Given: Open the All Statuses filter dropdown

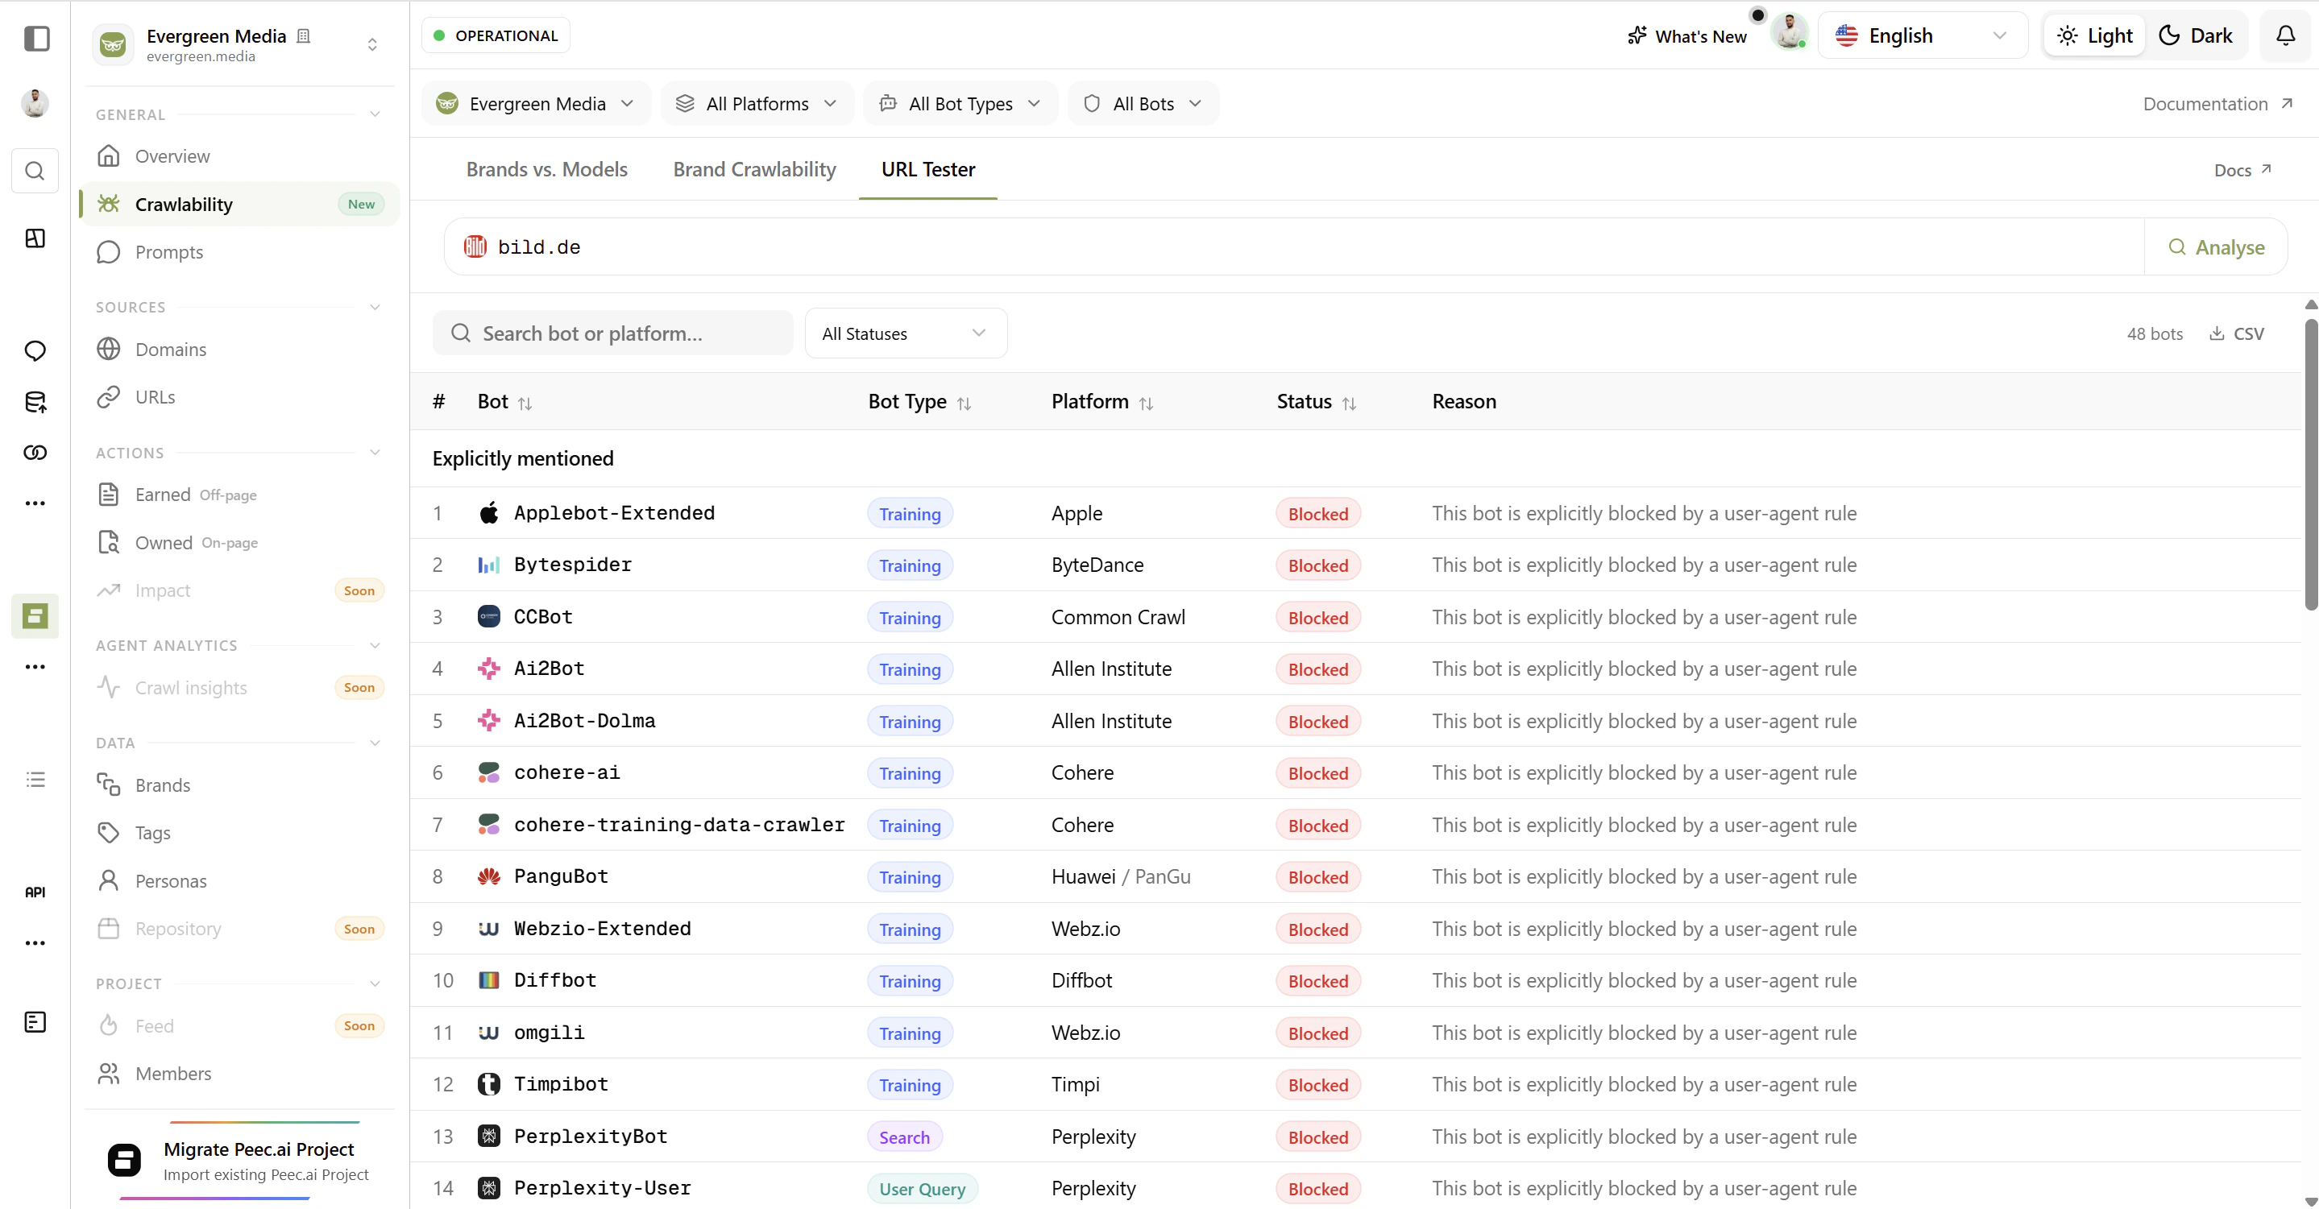Looking at the screenshot, I should coord(906,334).
